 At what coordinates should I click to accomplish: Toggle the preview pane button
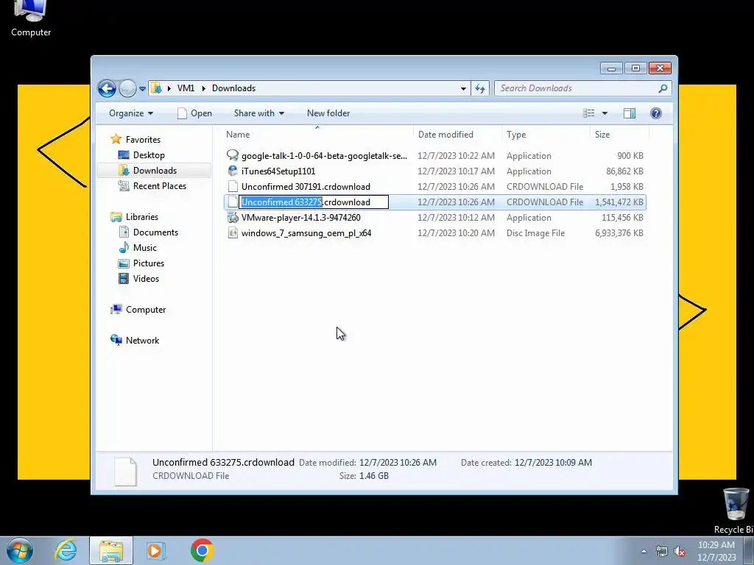tap(630, 113)
